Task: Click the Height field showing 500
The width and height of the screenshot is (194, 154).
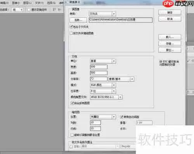Action: tap(99, 73)
